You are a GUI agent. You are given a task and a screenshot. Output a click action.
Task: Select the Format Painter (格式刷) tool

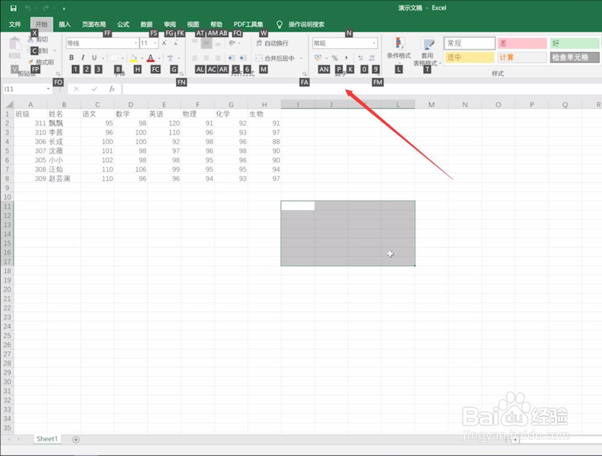coord(41,62)
